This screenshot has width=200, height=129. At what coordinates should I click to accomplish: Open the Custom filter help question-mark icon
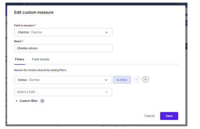coord(42,101)
